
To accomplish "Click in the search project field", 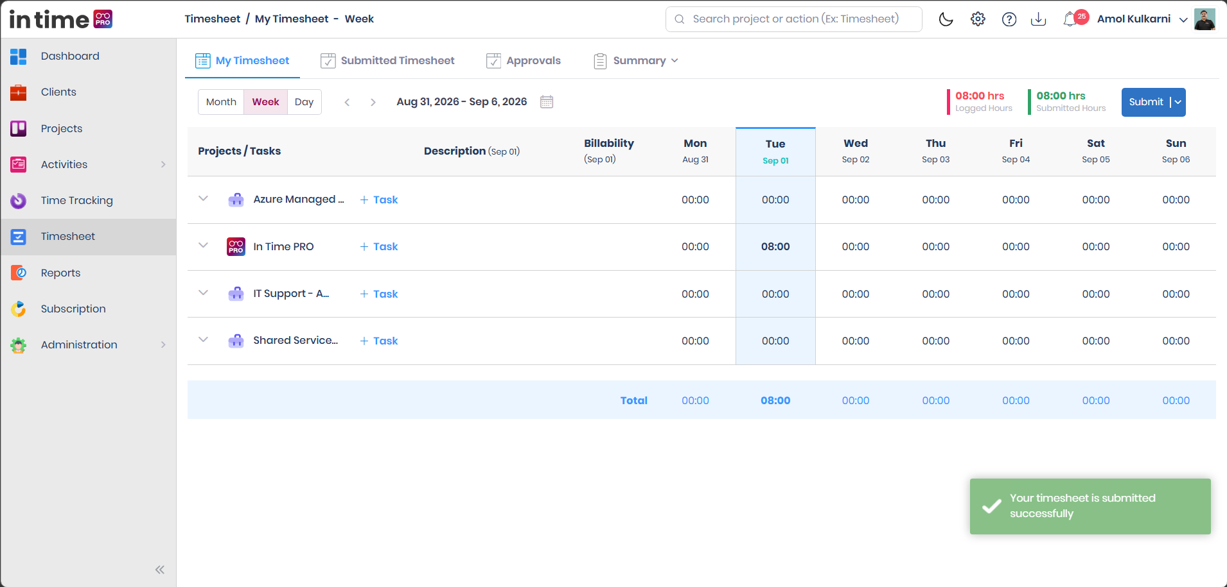I will [794, 19].
